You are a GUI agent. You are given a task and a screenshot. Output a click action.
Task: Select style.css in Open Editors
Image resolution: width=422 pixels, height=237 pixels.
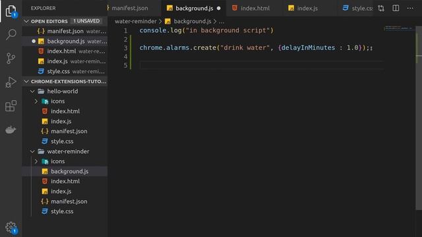pos(65,71)
